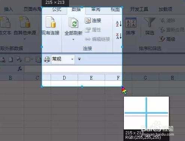Viewport: 185px width, 141px height.
Task: Click the 自文本 import icon
Action: pyautogui.click(x=5, y=22)
